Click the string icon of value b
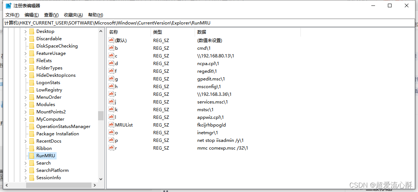This screenshot has width=418, height=192. point(111,48)
